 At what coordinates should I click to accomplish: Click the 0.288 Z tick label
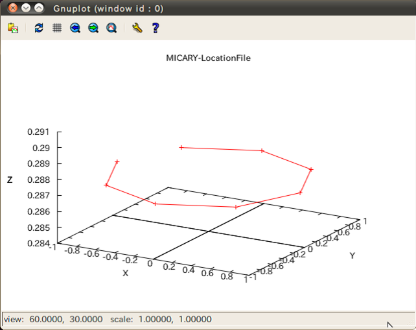(38, 180)
